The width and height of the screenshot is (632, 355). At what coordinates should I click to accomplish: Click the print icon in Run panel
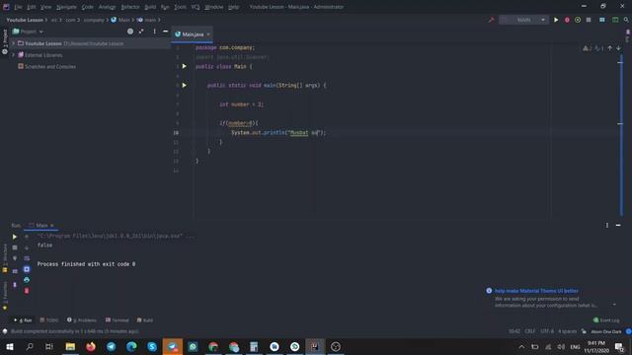click(27, 280)
